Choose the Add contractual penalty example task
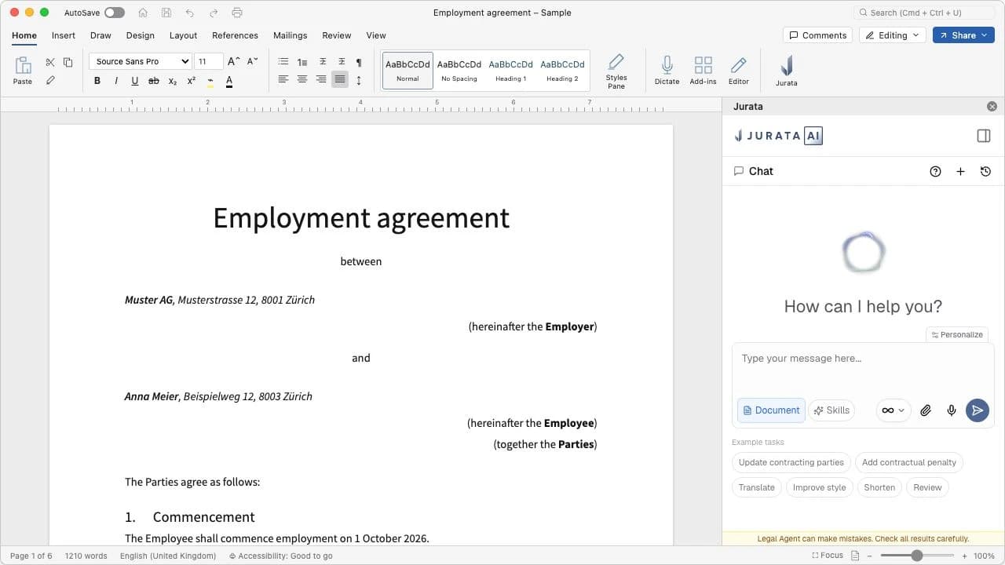The image size is (1005, 565). (909, 462)
